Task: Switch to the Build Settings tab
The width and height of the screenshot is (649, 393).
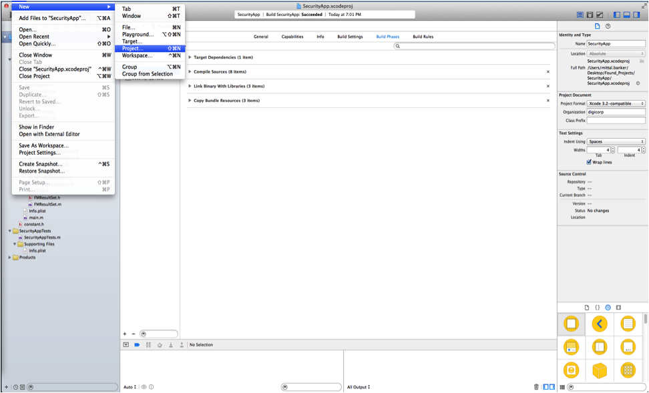Action: click(350, 37)
